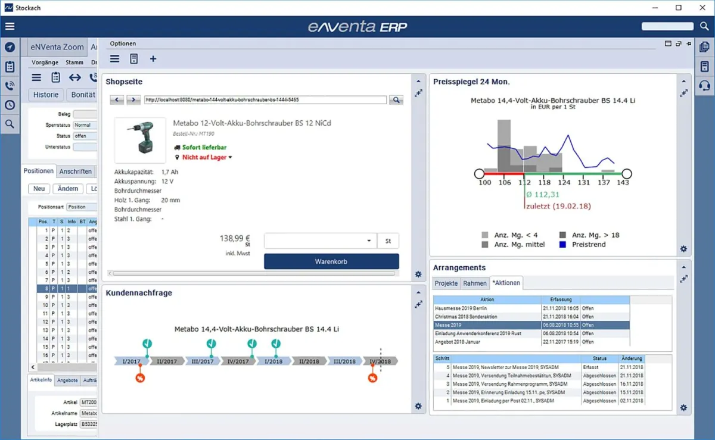Open the Preisspiegel panel settings gear
Viewport: 715px width, 440px height.
683,249
